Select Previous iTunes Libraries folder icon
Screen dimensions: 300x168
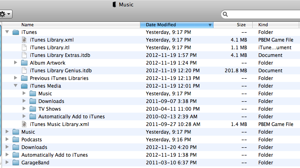pyautogui.click(x=24, y=78)
